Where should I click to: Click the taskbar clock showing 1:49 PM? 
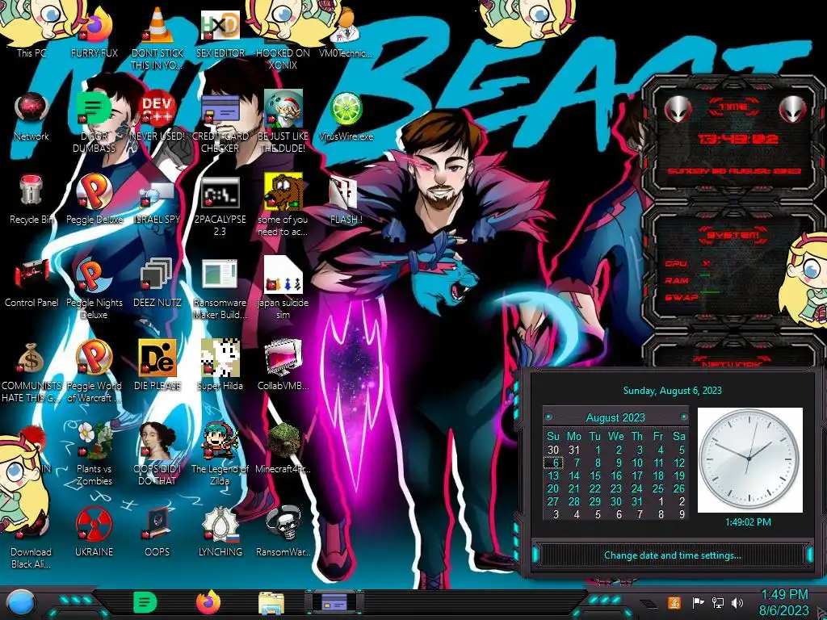(783, 603)
